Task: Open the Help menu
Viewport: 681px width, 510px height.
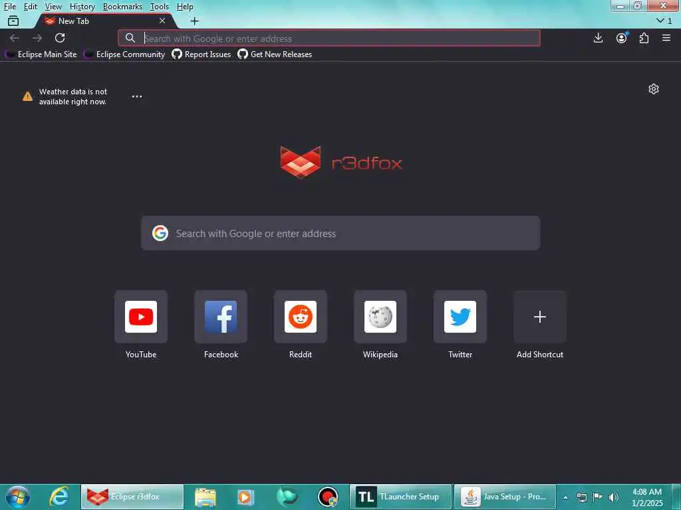Action: tap(185, 7)
